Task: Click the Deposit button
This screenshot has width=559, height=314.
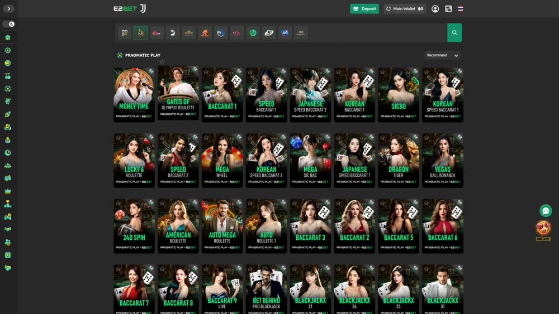Action: tap(364, 9)
